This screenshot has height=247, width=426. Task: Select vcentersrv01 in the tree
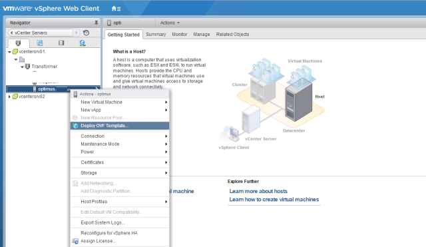tap(33, 52)
